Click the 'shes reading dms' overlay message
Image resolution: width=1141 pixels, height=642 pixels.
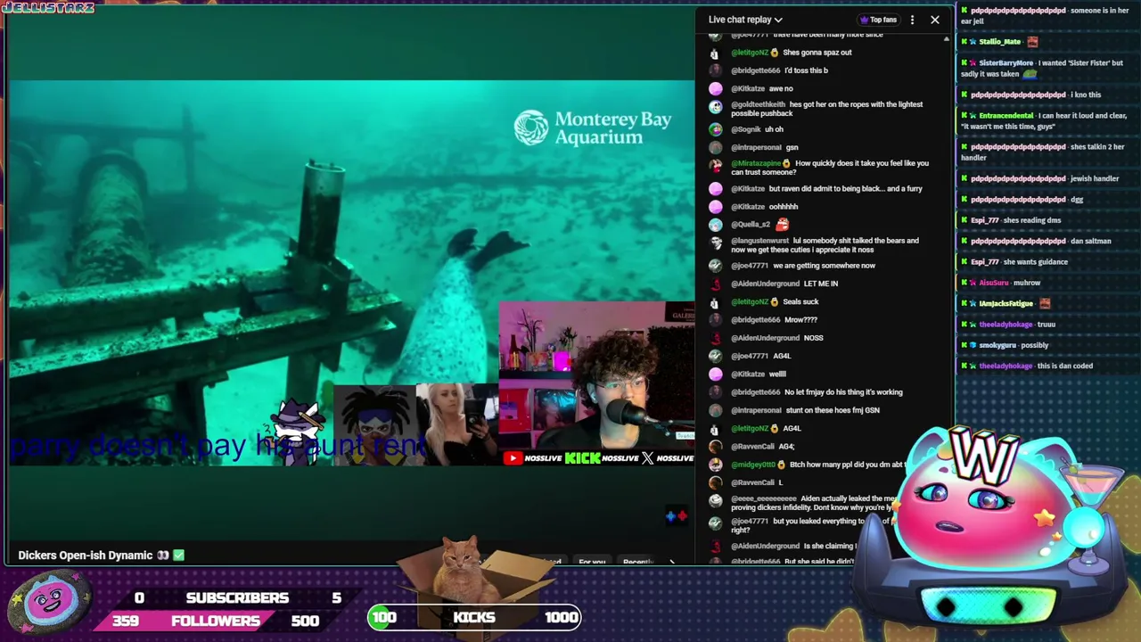tap(1031, 220)
